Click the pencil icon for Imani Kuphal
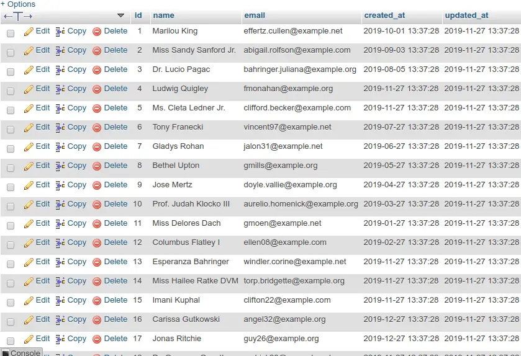The width and height of the screenshot is (521, 356). [x=29, y=301]
